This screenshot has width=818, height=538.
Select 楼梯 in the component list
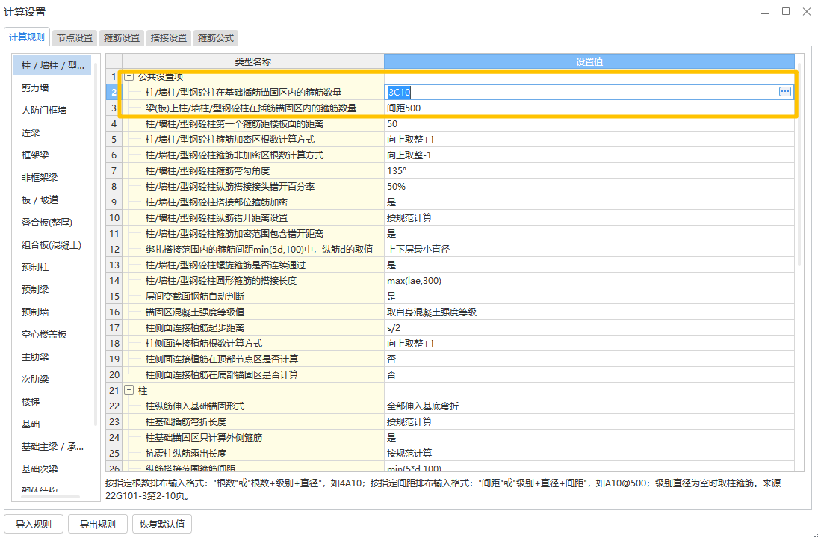(x=52, y=402)
